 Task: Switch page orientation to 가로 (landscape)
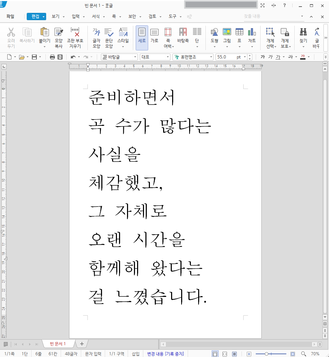(154, 35)
